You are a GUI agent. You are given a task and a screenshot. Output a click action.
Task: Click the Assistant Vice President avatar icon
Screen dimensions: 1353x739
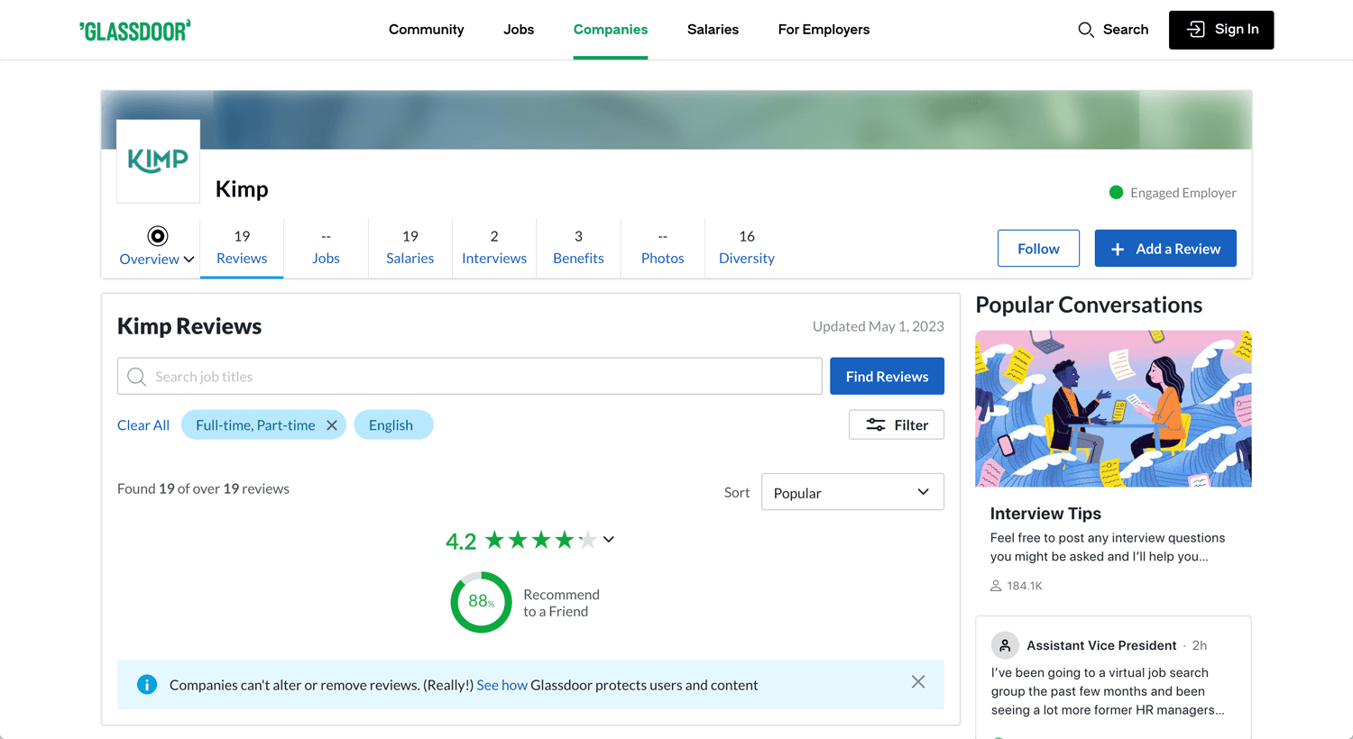(x=1005, y=645)
